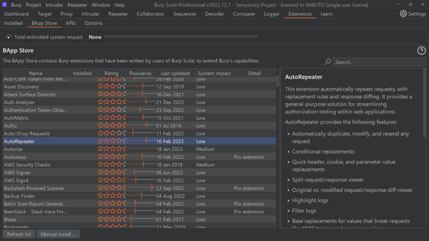Sort by the Last updated column header
Screen dimensions: 429x241
(175, 73)
